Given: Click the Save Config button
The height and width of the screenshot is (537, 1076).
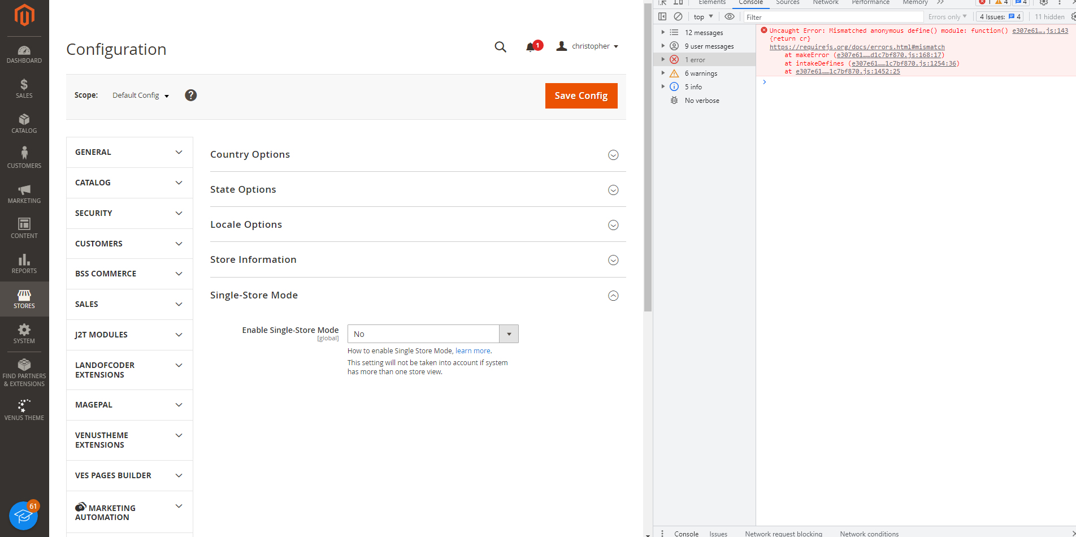Looking at the screenshot, I should [x=581, y=96].
